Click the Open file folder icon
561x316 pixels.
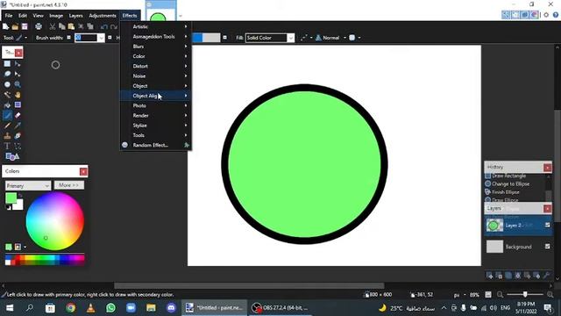point(15,26)
